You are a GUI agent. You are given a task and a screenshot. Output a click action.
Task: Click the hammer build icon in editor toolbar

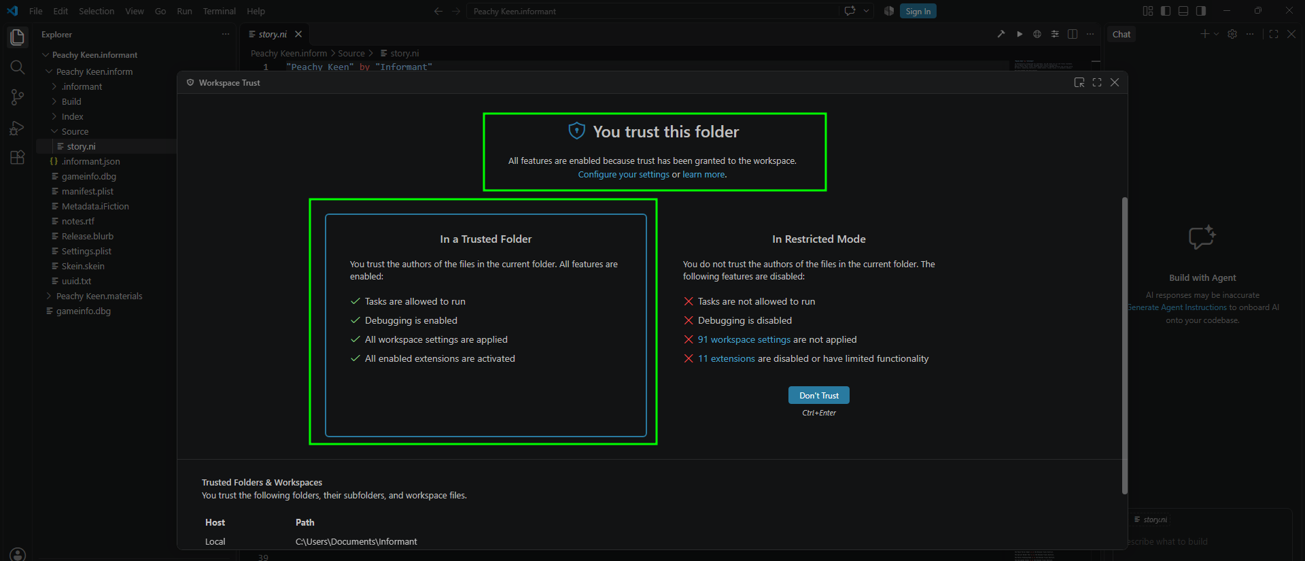[x=1001, y=34]
